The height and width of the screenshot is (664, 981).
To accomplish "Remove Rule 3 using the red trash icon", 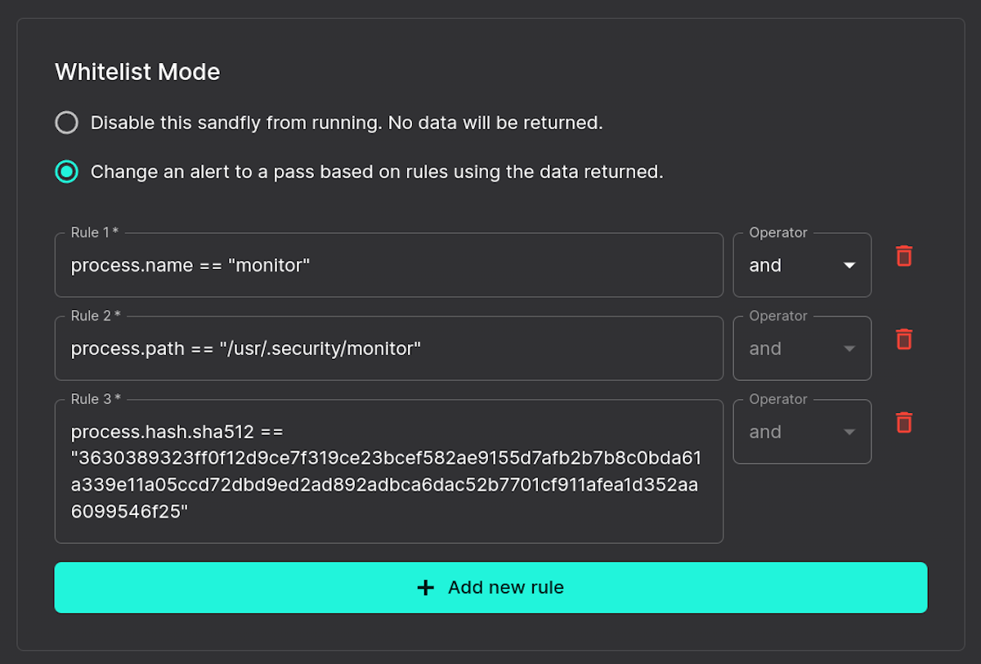I will pyautogui.click(x=903, y=423).
